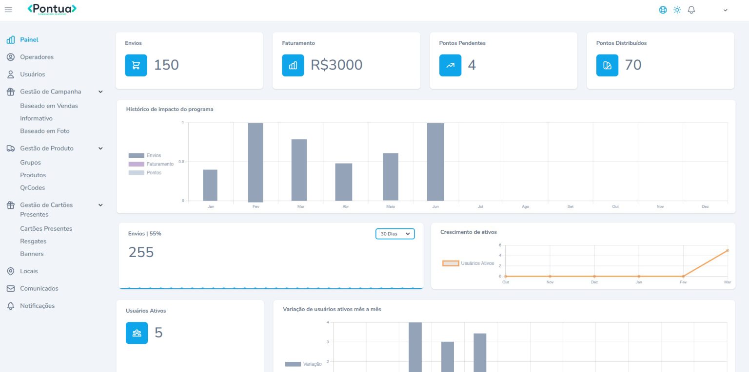
Task: Toggle light mode sun icon
Action: [677, 10]
